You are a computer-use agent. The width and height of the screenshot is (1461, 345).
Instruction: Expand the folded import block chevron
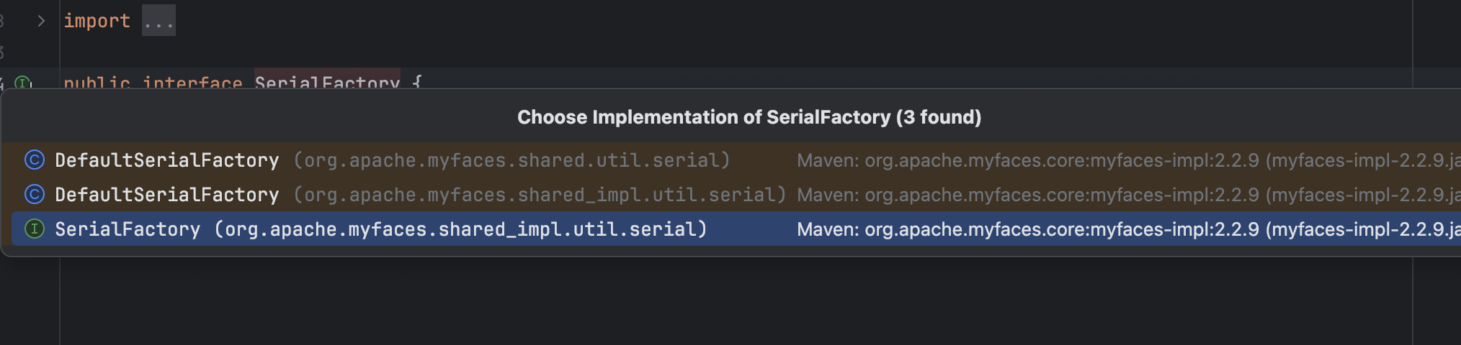point(41,21)
